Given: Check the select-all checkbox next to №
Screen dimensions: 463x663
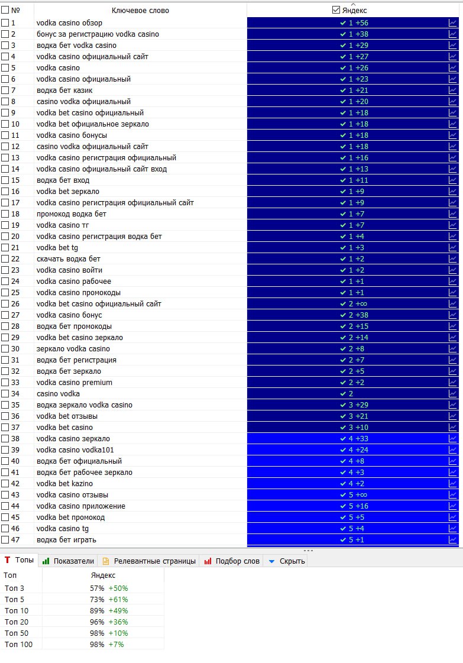Looking at the screenshot, I should point(5,9).
